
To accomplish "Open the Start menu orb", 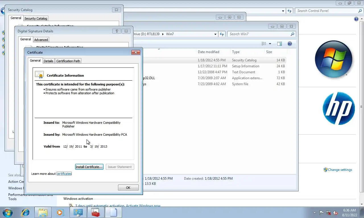I will (x=8, y=212).
